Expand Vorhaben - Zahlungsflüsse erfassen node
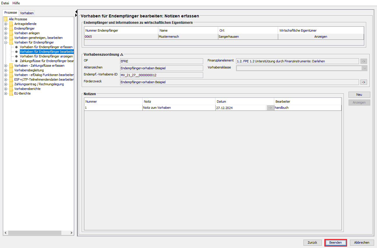 coord(6,66)
